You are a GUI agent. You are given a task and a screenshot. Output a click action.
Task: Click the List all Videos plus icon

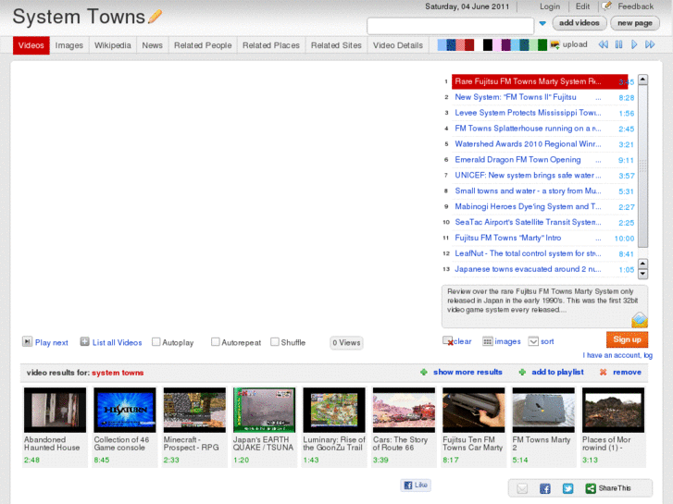(84, 342)
